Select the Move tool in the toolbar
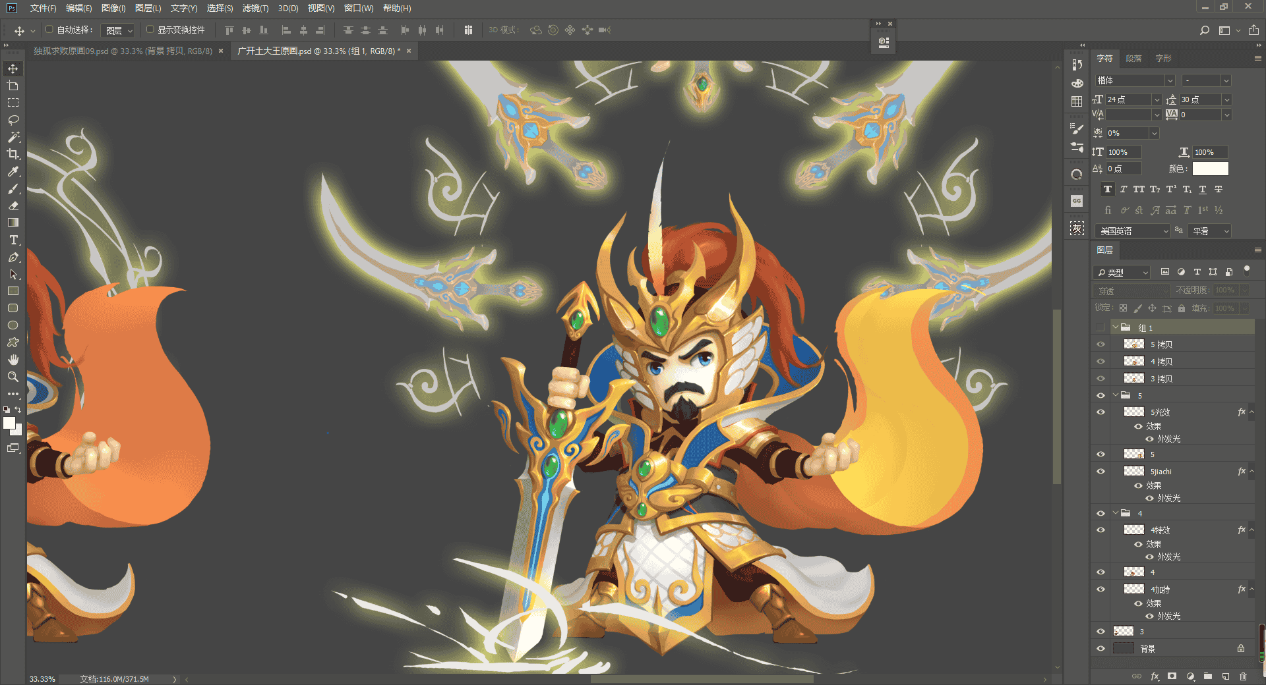Viewport: 1266px width, 685px height. pos(13,68)
